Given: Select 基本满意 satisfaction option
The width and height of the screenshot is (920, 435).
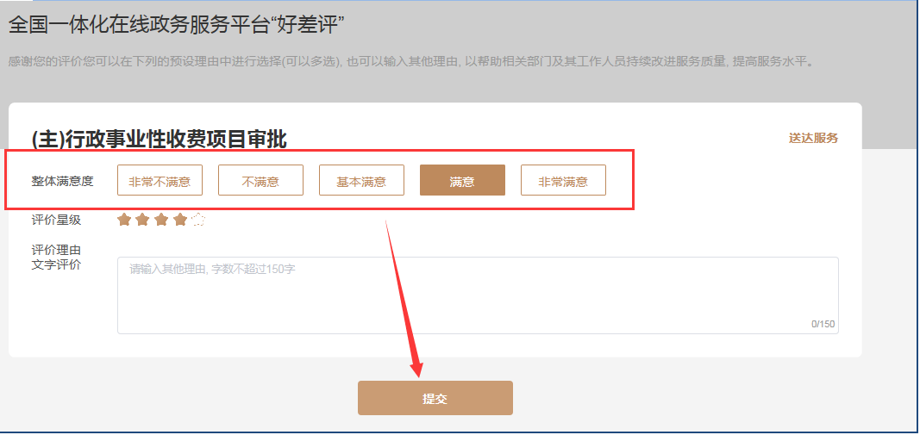Looking at the screenshot, I should (361, 181).
